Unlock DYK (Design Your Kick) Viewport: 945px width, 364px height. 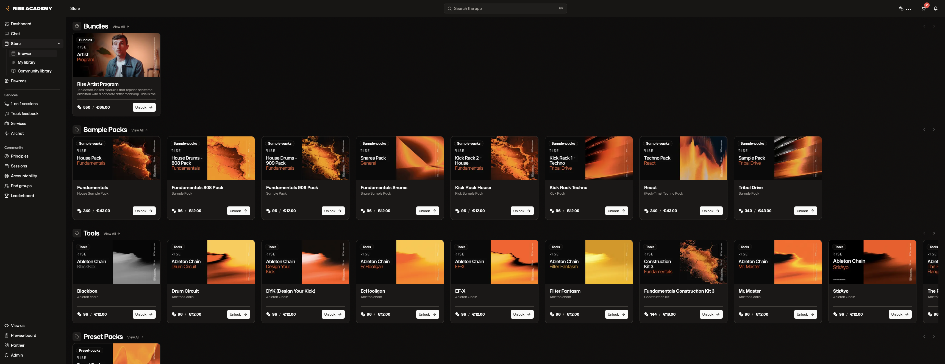[333, 315]
